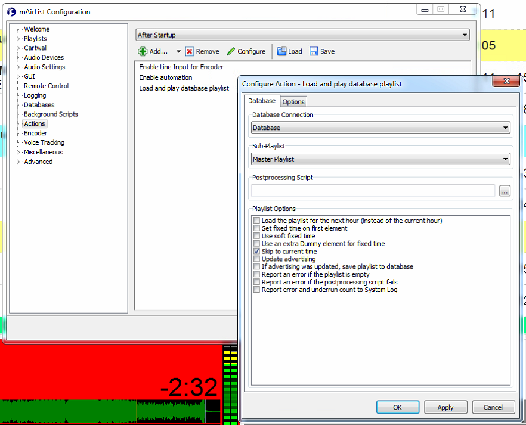Select Voice Tracking in the tree
526x425 pixels.
(x=44, y=142)
